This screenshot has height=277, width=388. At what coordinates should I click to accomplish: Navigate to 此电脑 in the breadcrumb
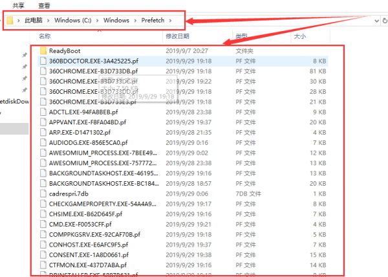click(34, 20)
